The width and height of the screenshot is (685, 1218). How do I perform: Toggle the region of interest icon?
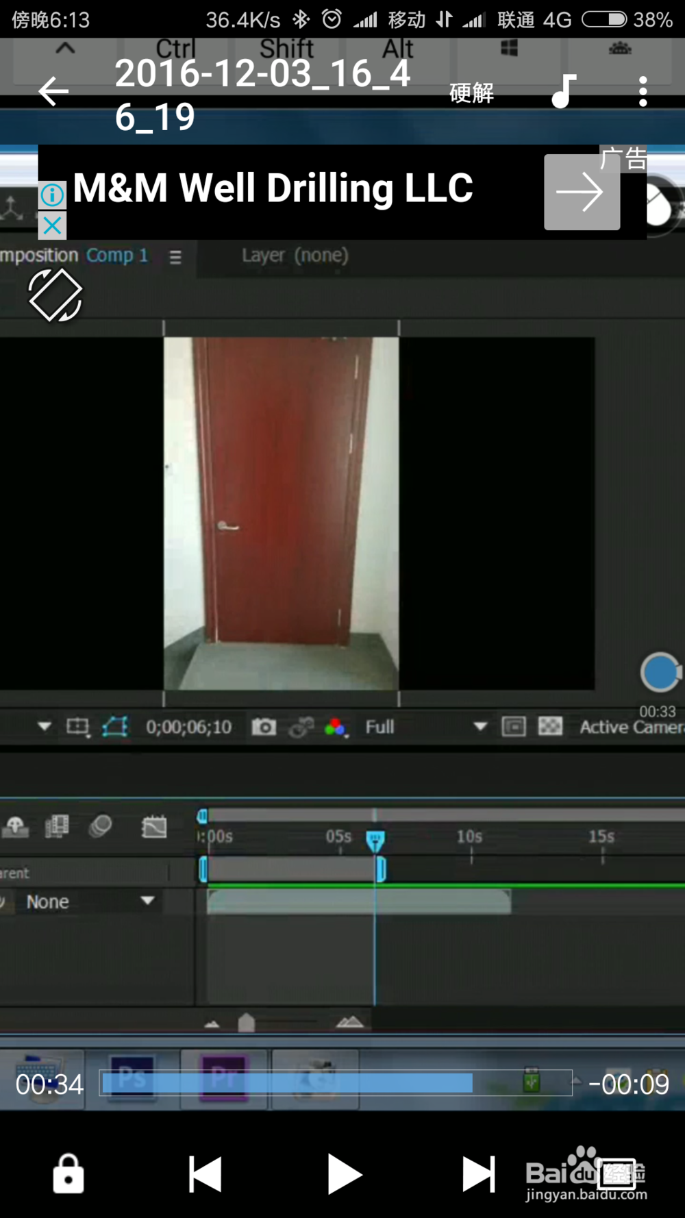[77, 727]
